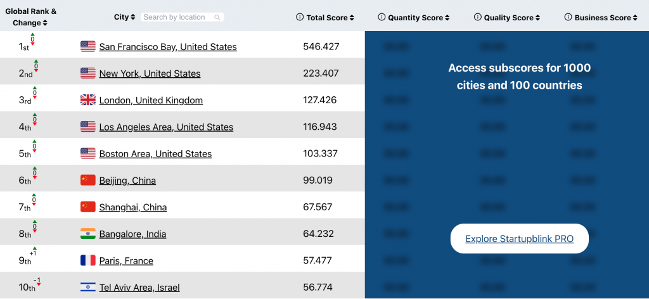
Task: Open the Beijing, China city link
Action: coord(127,181)
